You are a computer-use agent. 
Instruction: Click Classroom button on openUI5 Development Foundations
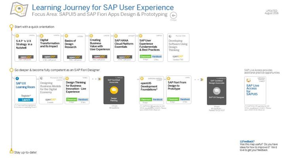[146, 100]
